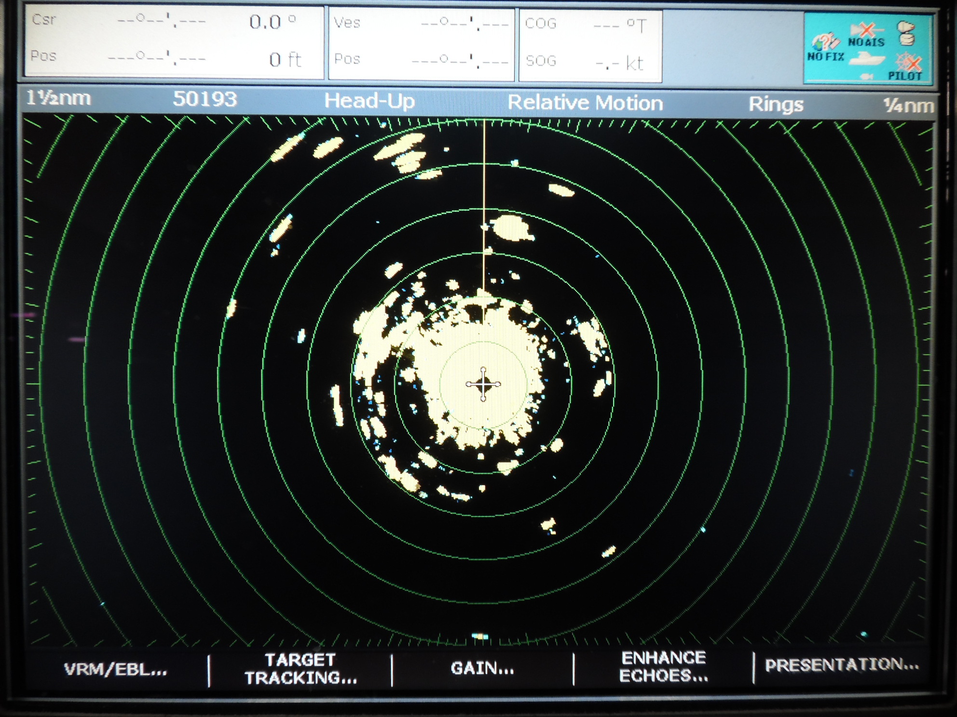
Task: Toggle the Head-Up orientation mode
Action: [x=369, y=101]
